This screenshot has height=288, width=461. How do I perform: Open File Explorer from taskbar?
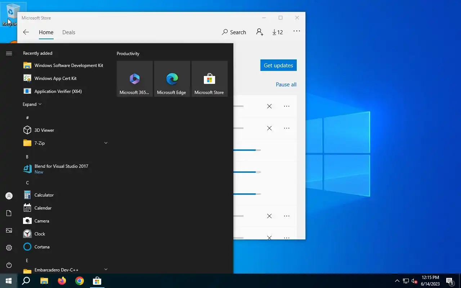[44, 281]
